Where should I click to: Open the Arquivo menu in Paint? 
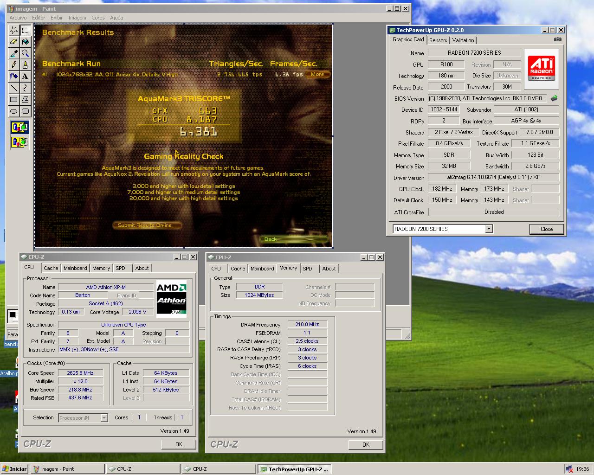point(18,18)
